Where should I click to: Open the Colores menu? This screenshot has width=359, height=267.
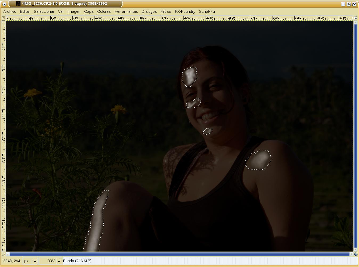(x=104, y=11)
